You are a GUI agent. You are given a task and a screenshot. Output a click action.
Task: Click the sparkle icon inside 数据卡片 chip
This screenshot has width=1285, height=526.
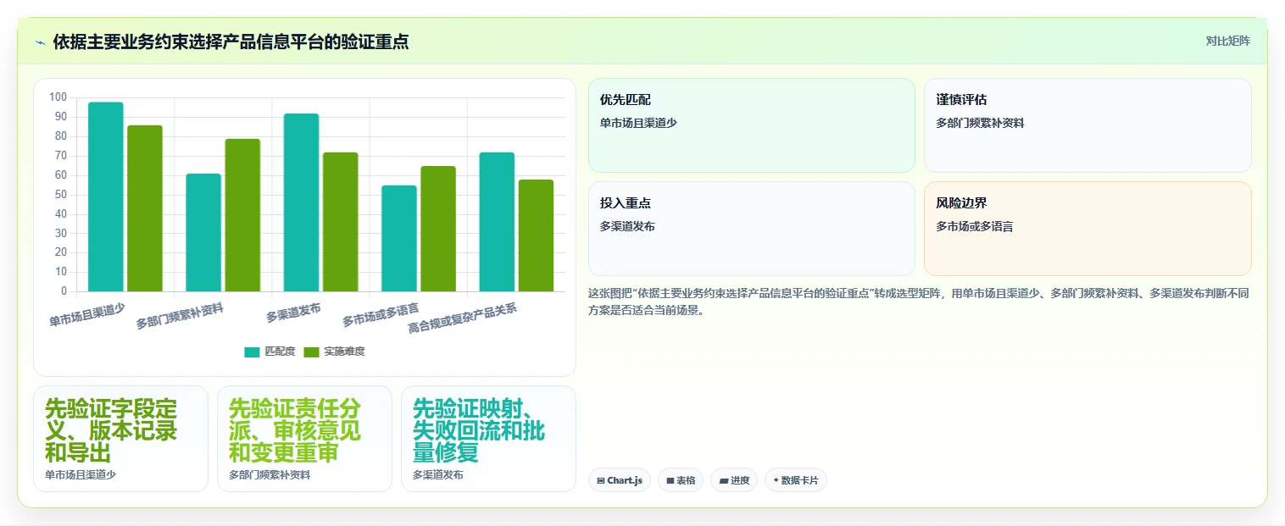(x=776, y=480)
